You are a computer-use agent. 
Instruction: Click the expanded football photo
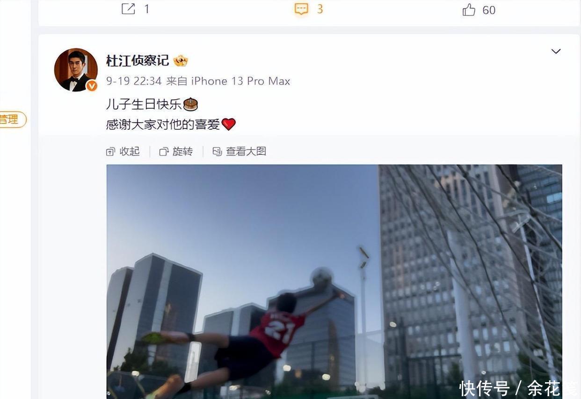334,281
